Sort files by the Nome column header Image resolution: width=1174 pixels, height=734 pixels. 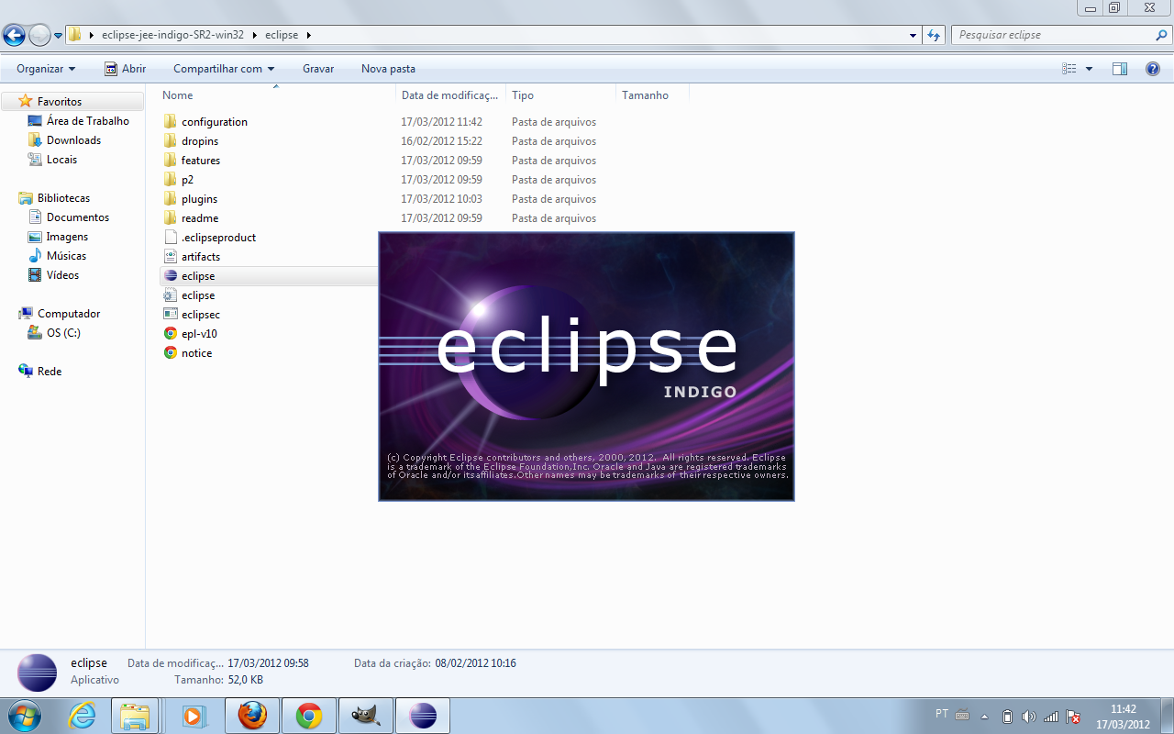177,95
